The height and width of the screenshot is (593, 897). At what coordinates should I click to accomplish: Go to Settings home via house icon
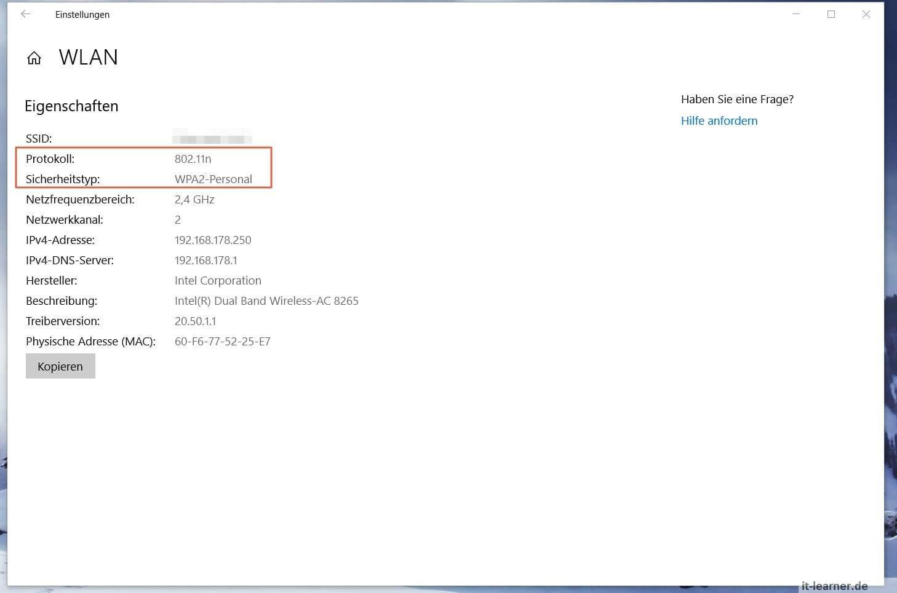[x=34, y=58]
